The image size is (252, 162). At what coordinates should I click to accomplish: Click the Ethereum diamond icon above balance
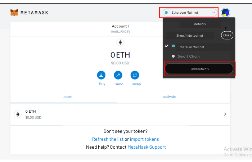(120, 42)
